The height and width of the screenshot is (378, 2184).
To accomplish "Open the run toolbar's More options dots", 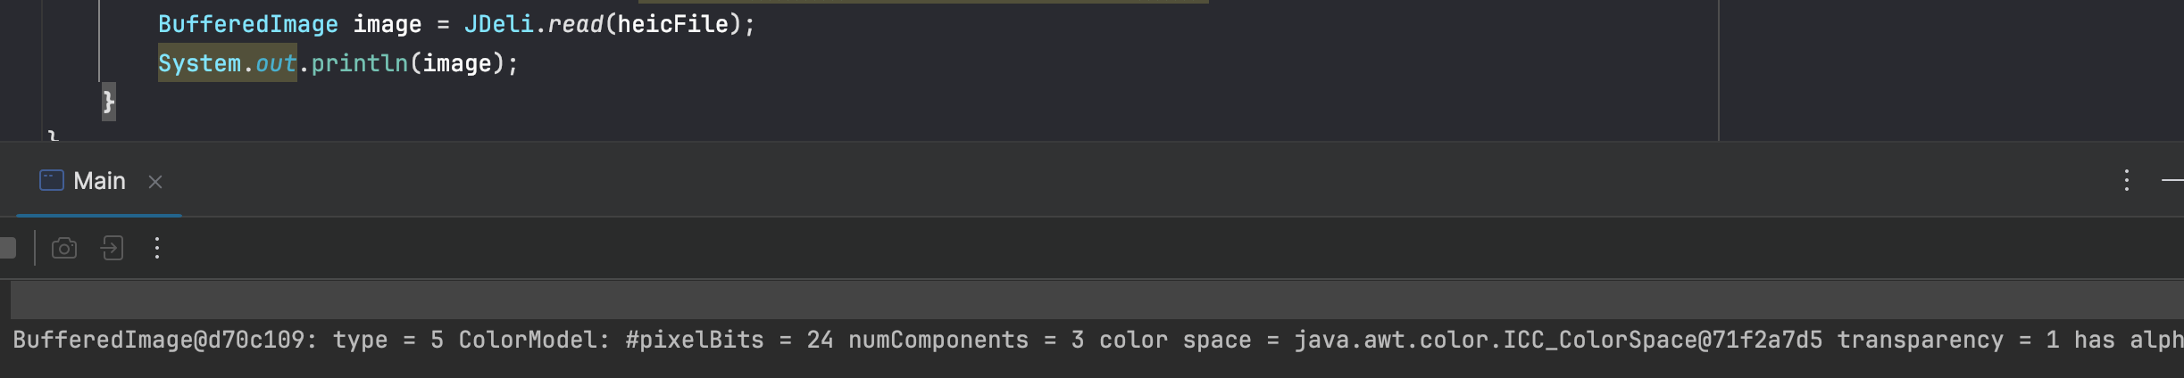I will pyautogui.click(x=157, y=248).
